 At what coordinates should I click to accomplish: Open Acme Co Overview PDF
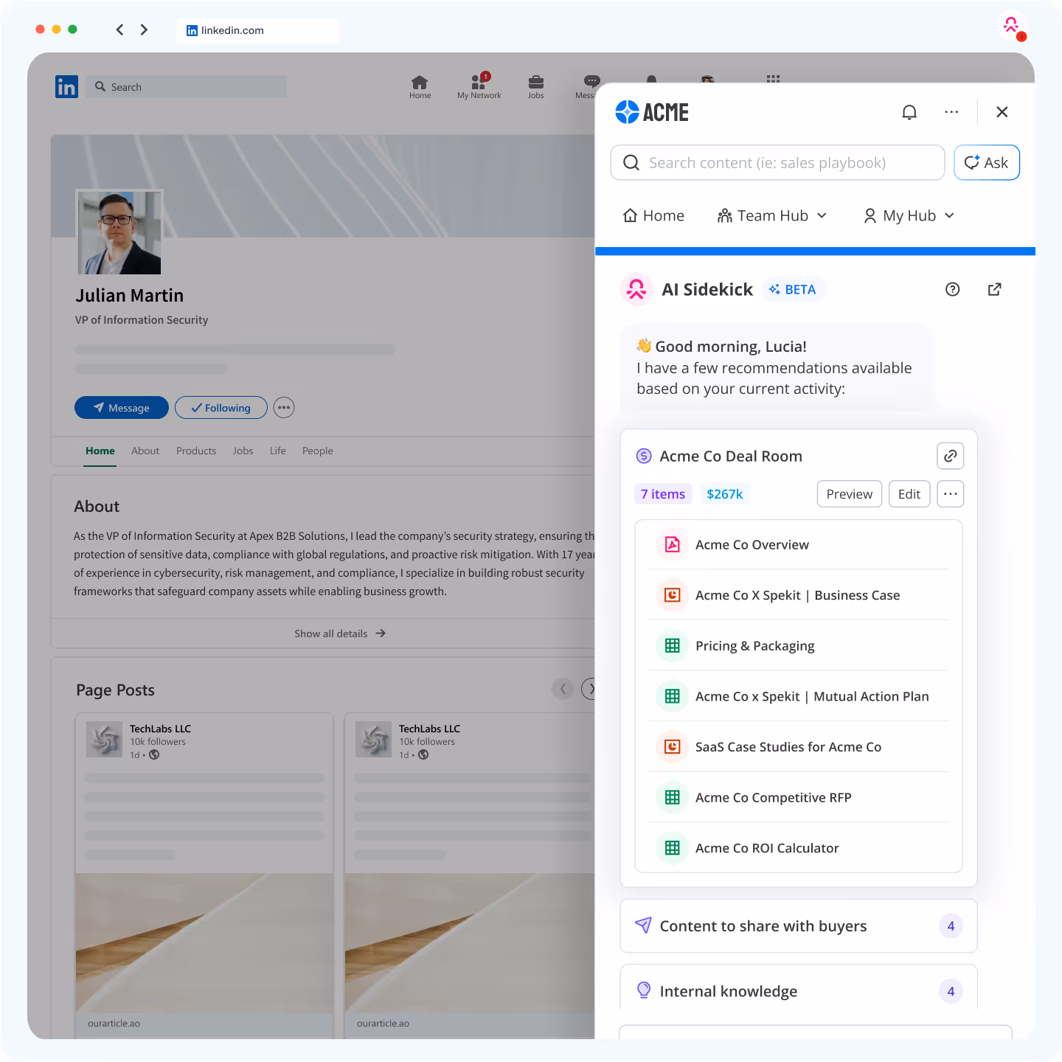coord(799,545)
